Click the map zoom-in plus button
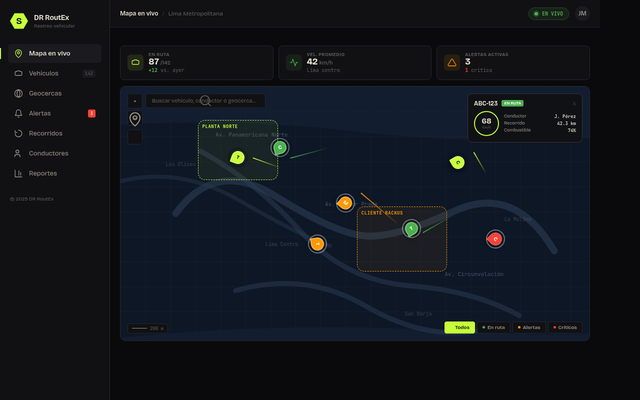Viewport: 640px width, 400px height. click(135, 101)
